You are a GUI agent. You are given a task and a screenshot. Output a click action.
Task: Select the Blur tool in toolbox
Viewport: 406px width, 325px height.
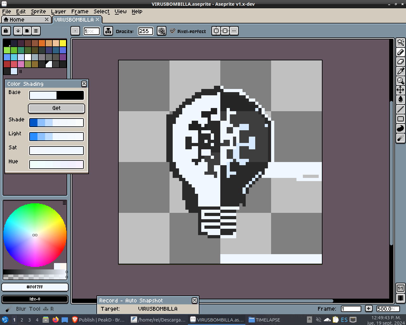(x=401, y=138)
